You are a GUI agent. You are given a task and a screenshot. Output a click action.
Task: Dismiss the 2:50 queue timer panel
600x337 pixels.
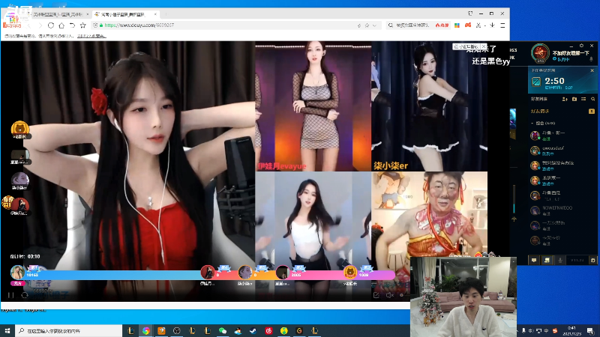(592, 70)
